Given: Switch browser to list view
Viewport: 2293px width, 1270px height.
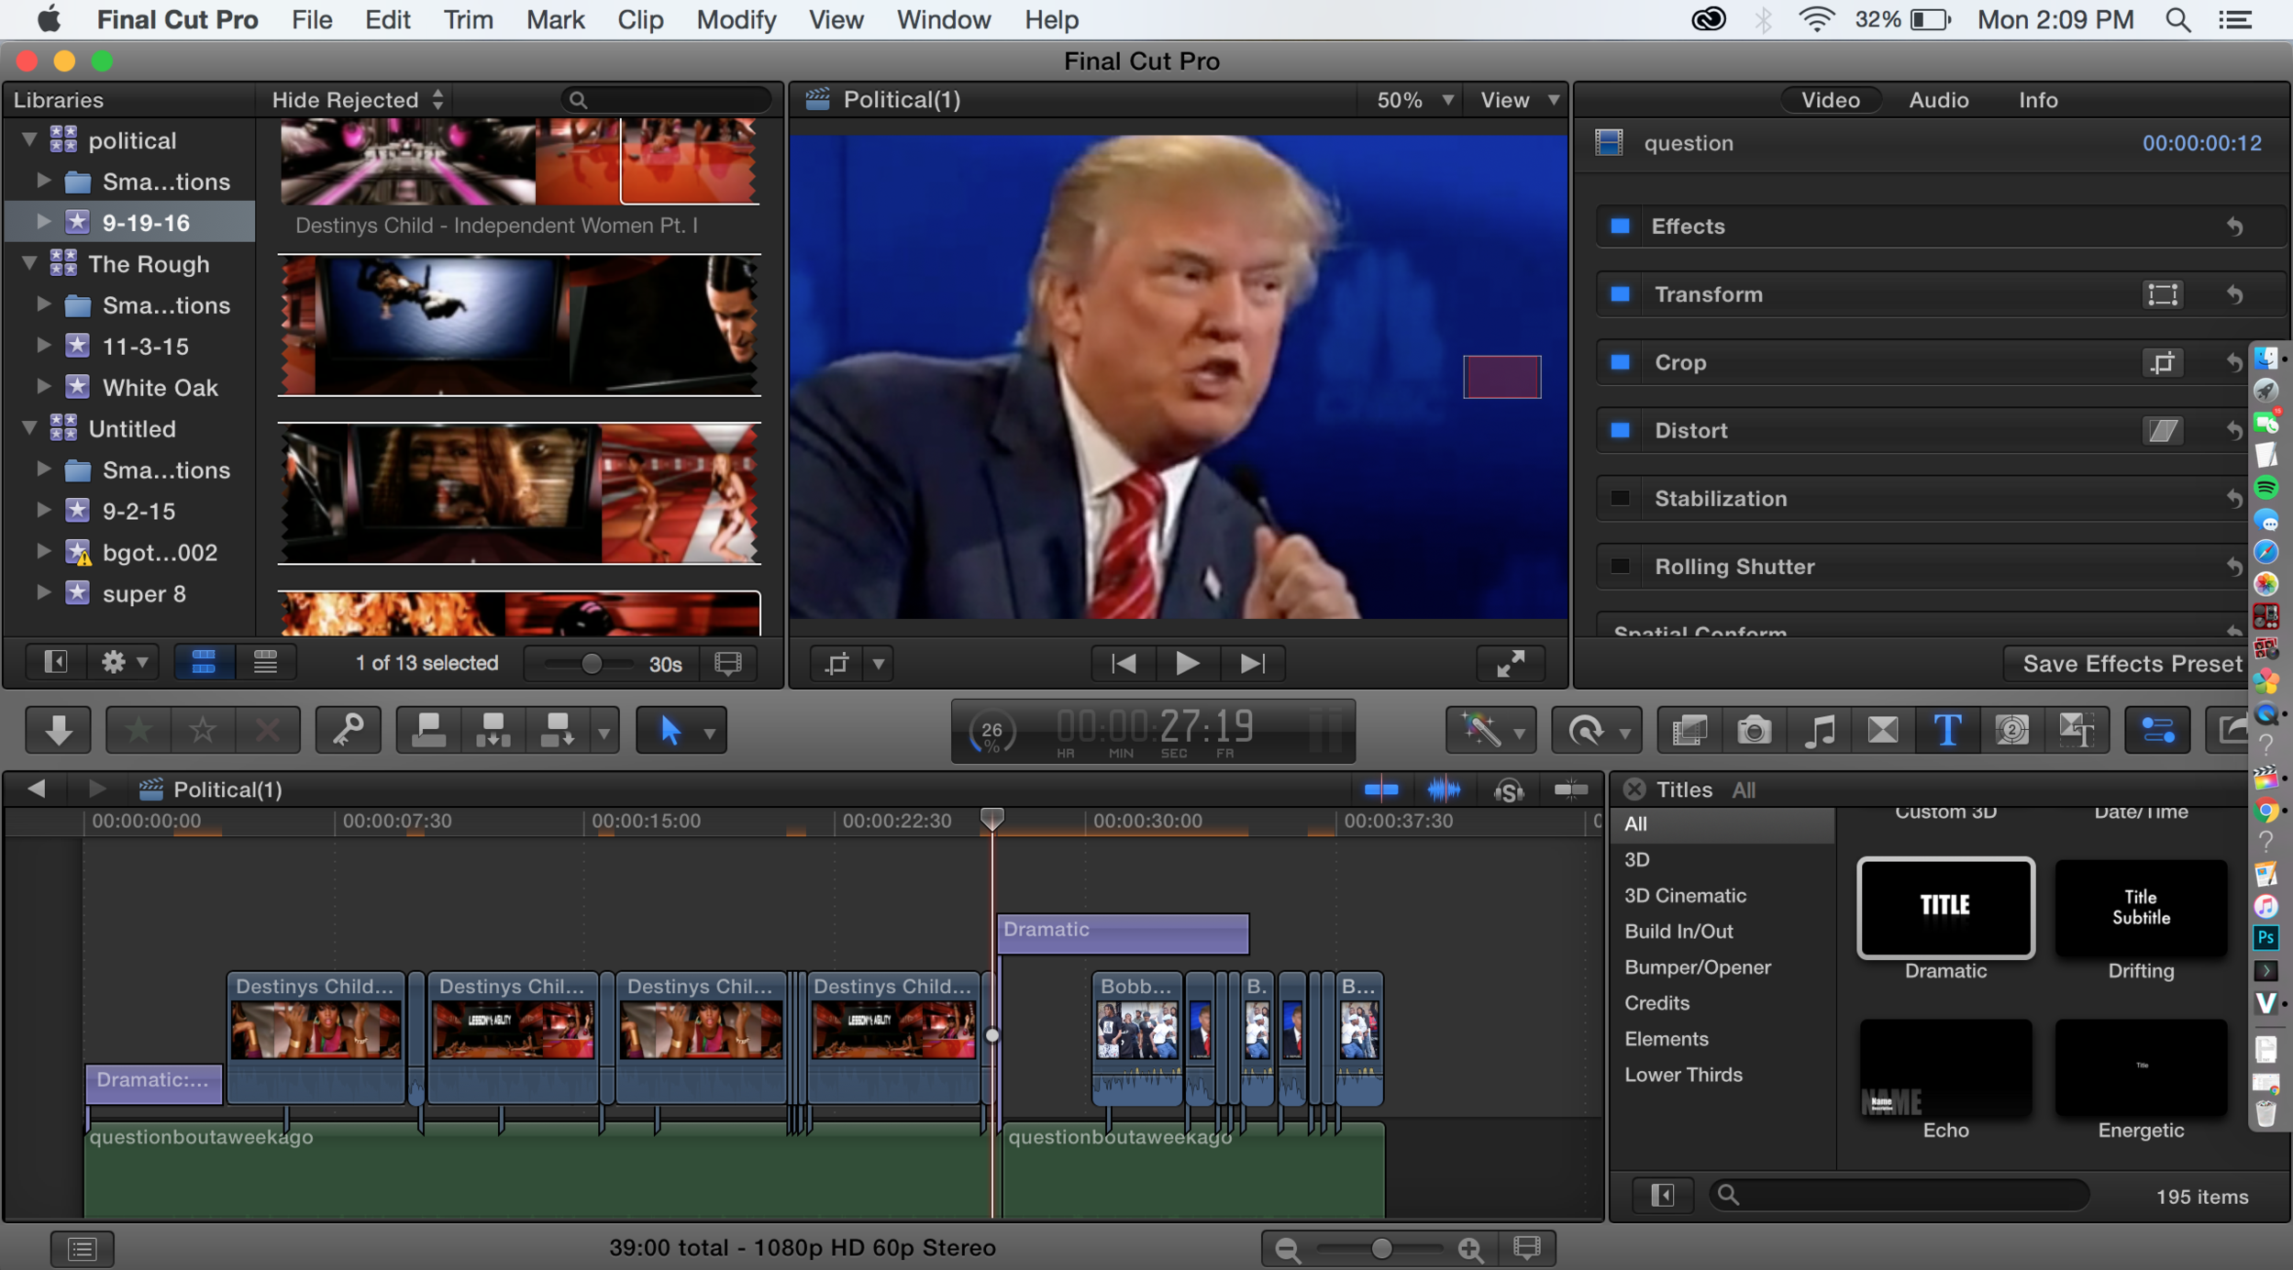Looking at the screenshot, I should pyautogui.click(x=266, y=662).
